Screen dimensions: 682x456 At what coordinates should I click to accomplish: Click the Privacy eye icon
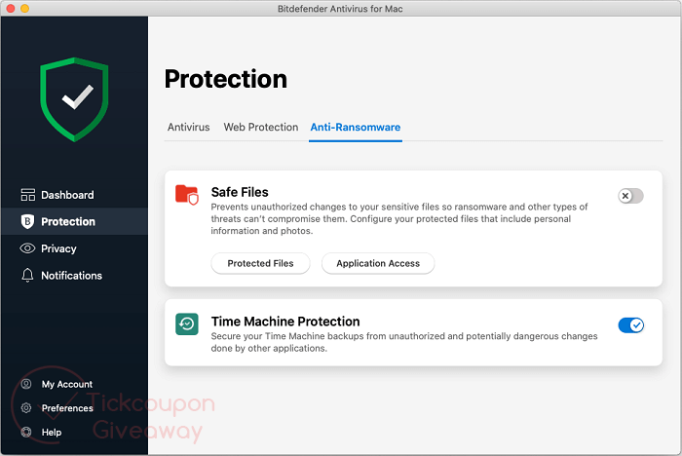tap(27, 248)
